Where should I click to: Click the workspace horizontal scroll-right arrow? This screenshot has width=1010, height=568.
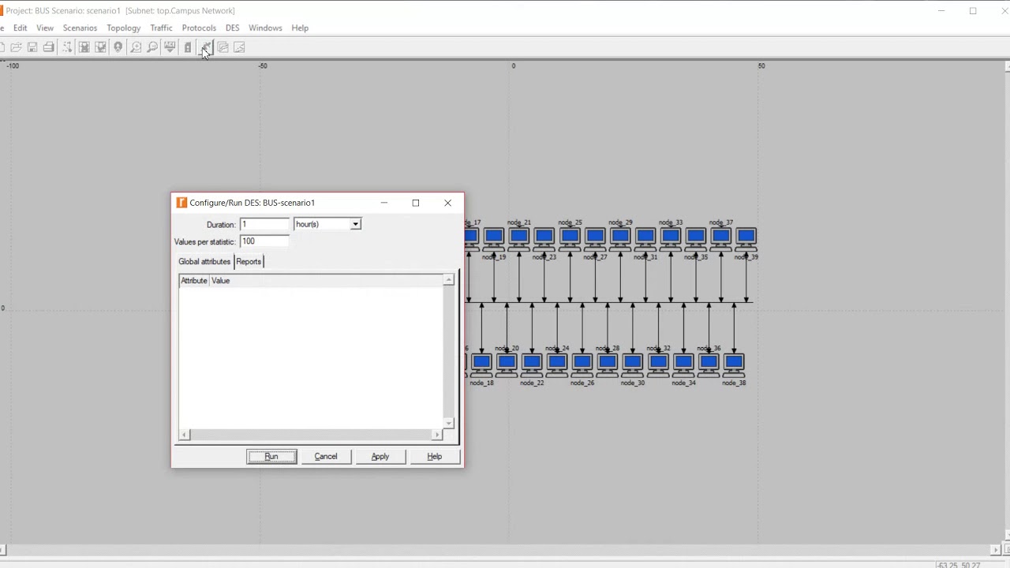[995, 550]
